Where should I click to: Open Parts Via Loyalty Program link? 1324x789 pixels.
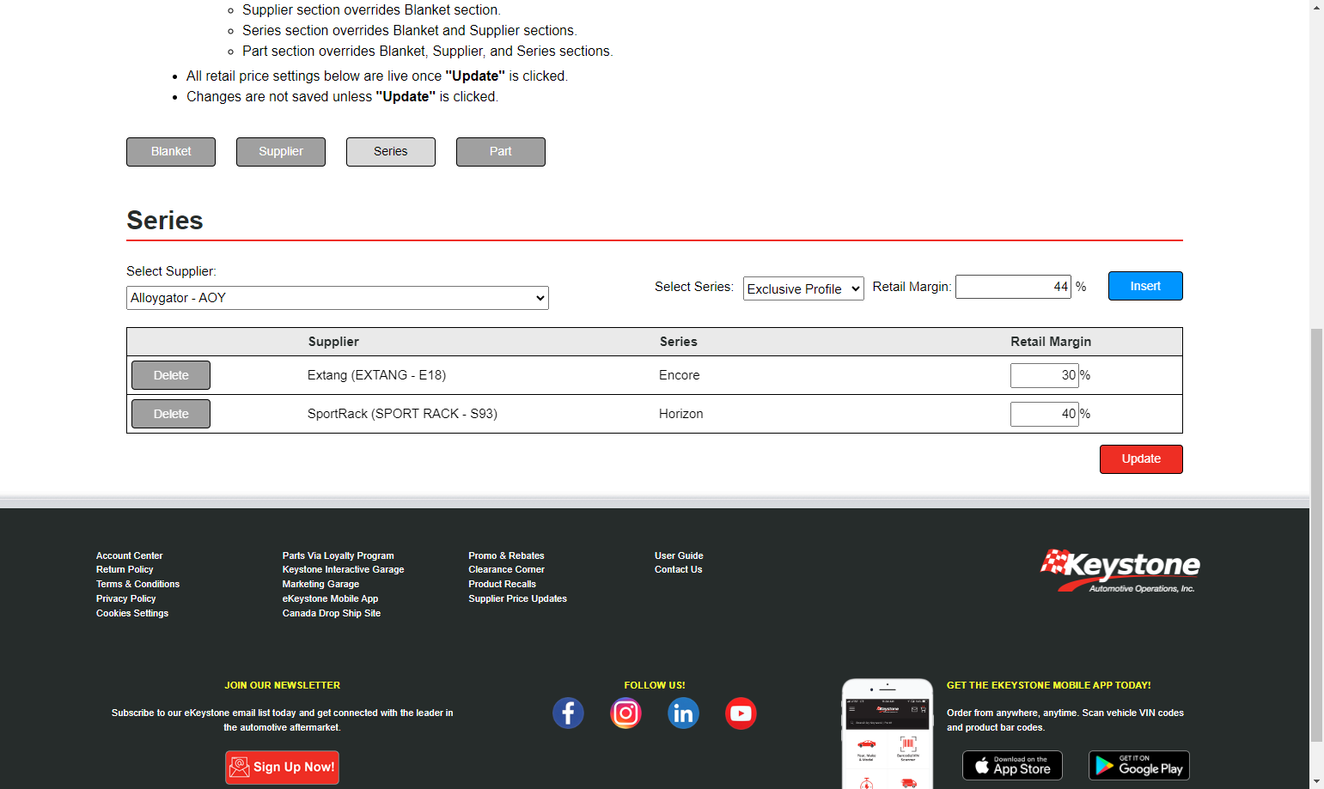click(x=338, y=555)
